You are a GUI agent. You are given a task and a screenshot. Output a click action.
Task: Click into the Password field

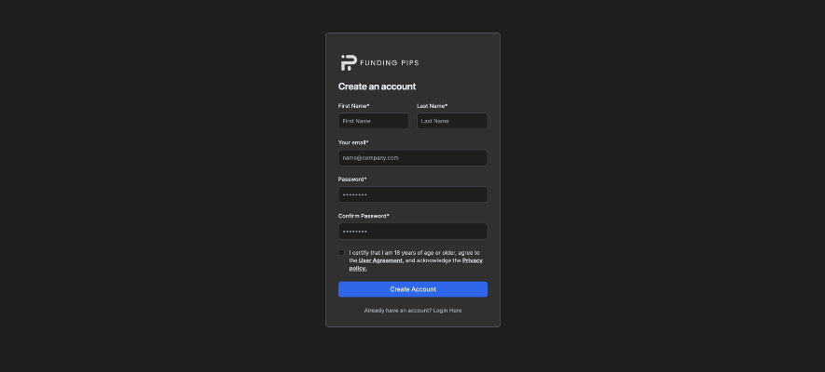coord(413,194)
